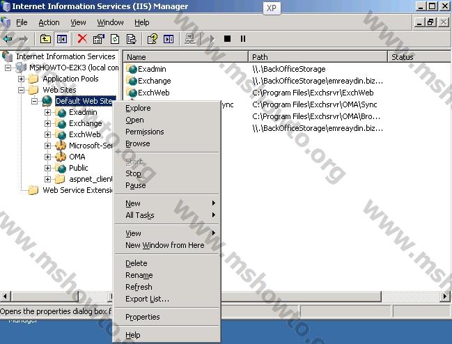Click the Start item play toolbar icon
Viewport: 452px width, 344px height.
point(212,38)
